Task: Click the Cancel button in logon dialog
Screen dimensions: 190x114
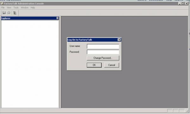Action: pyautogui.click(x=111, y=65)
